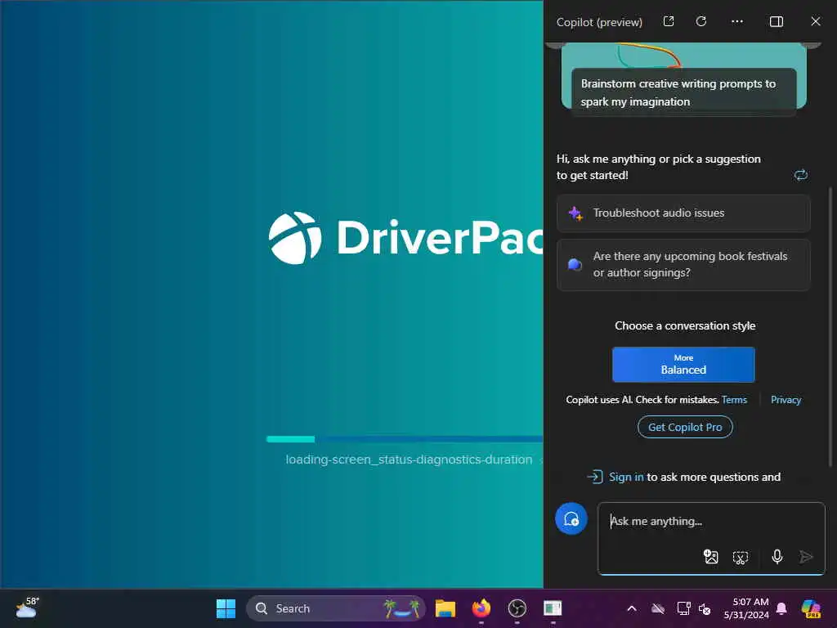The image size is (837, 628).
Task: Click the loading-screen_status-diagnostics-duration text
Action: 409,460
